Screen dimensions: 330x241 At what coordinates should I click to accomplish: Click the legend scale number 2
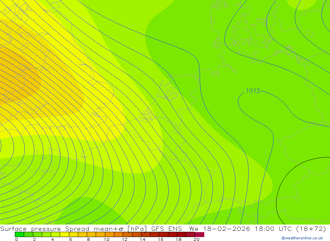(35, 239)
